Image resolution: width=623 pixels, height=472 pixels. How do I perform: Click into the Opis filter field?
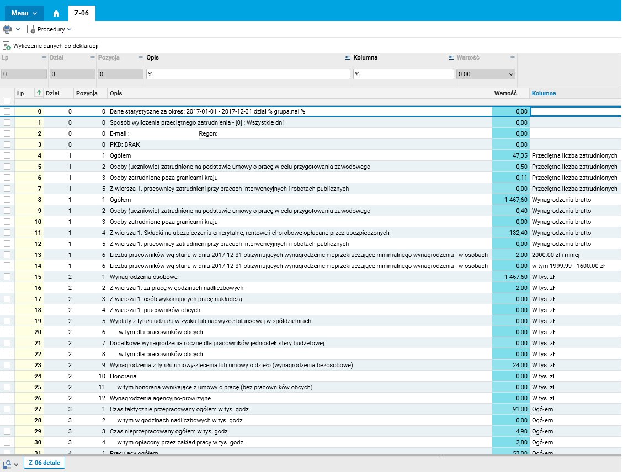(248, 74)
